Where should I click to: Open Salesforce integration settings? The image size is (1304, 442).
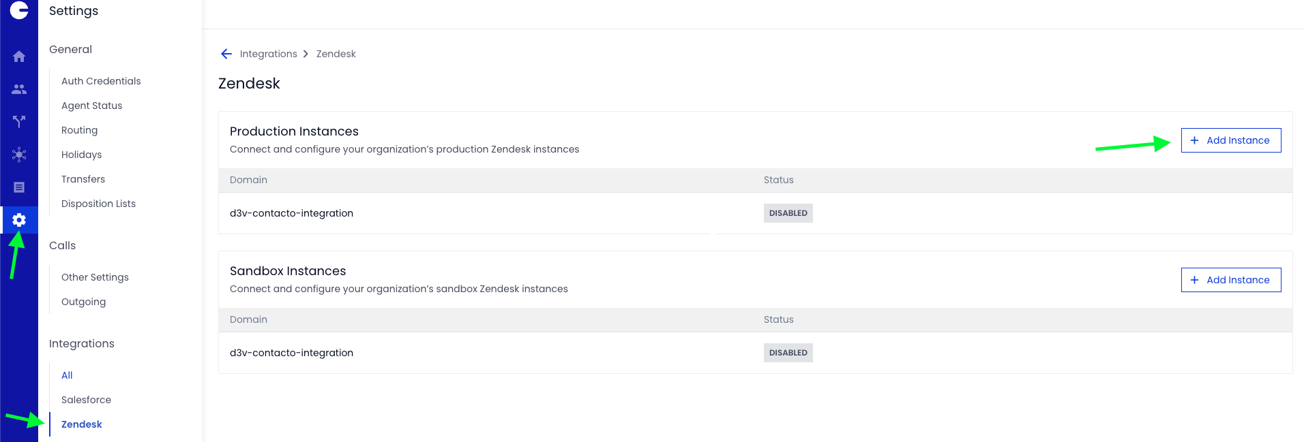pyautogui.click(x=86, y=400)
